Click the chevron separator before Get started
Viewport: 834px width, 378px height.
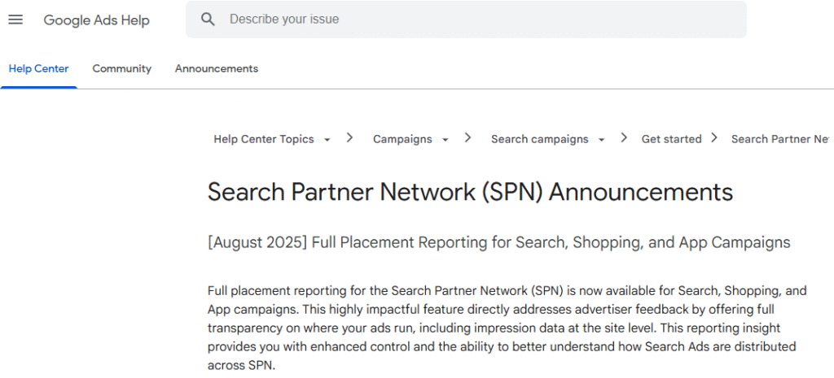pyautogui.click(x=624, y=138)
